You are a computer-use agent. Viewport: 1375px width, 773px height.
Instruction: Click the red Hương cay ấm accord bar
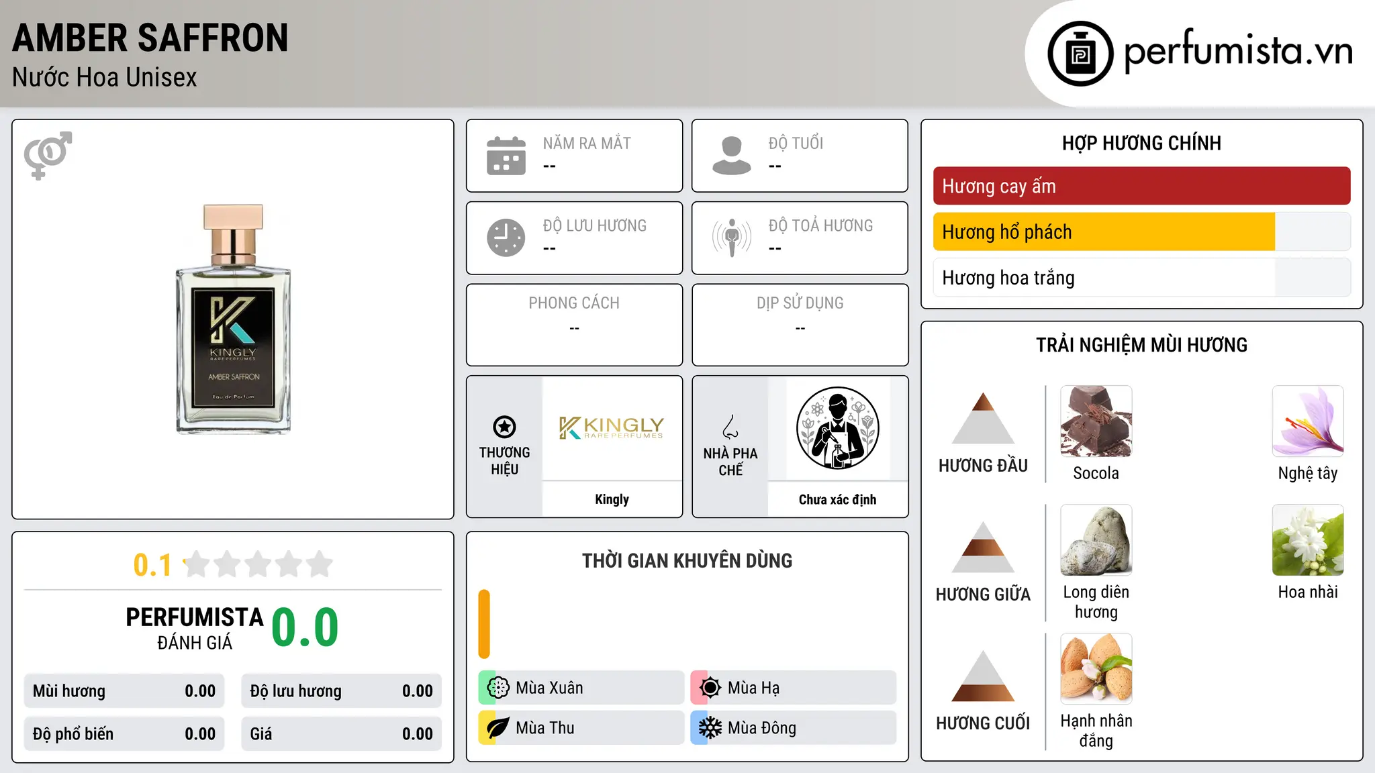(1141, 186)
